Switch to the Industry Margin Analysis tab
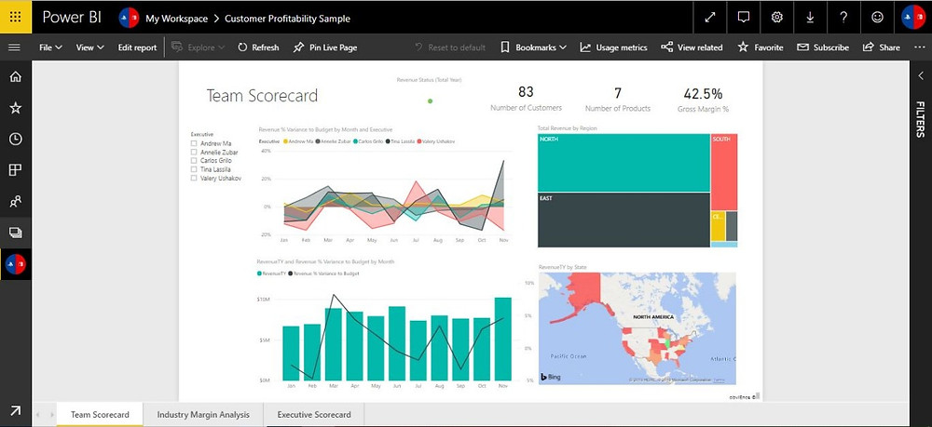This screenshot has width=932, height=427. tap(203, 415)
